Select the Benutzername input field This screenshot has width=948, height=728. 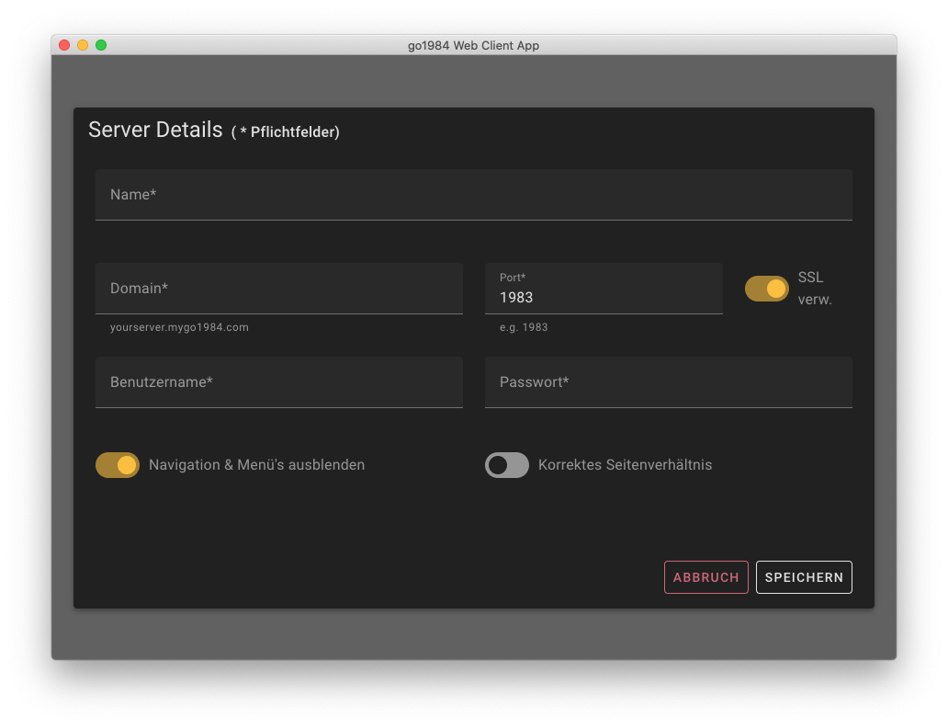click(278, 382)
